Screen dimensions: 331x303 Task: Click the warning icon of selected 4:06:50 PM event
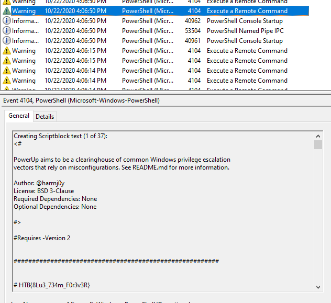pos(6,11)
